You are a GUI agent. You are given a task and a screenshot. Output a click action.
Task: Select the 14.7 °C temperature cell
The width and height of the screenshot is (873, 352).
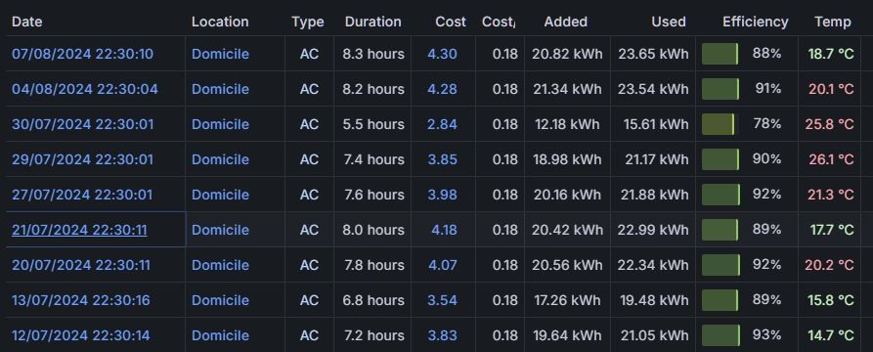pos(831,335)
